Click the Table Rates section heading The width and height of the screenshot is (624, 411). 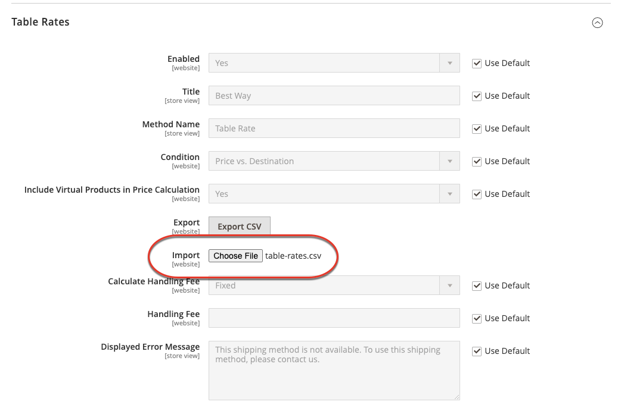coord(40,22)
